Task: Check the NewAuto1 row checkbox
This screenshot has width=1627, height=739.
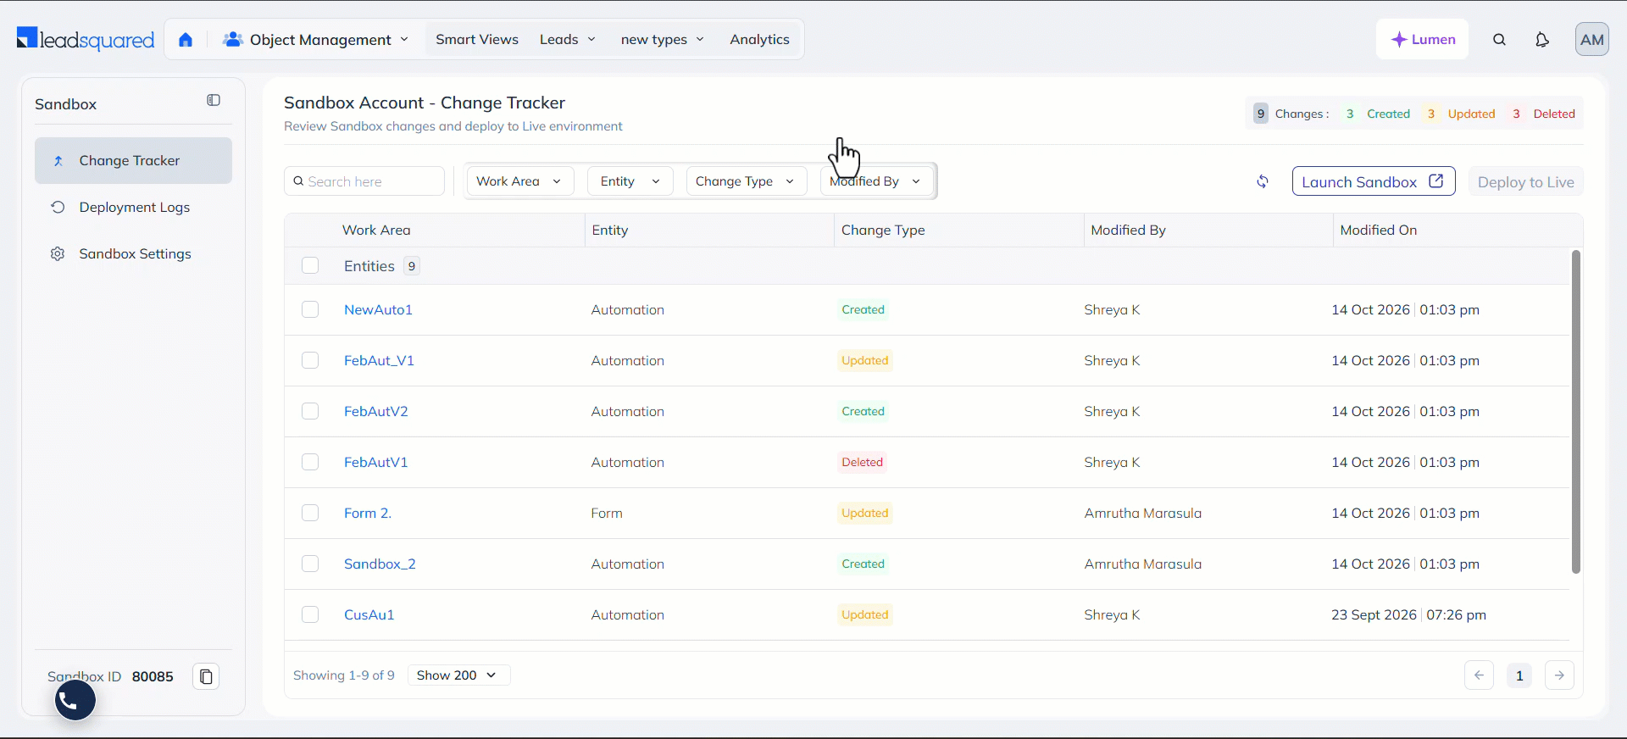Action: click(x=310, y=310)
